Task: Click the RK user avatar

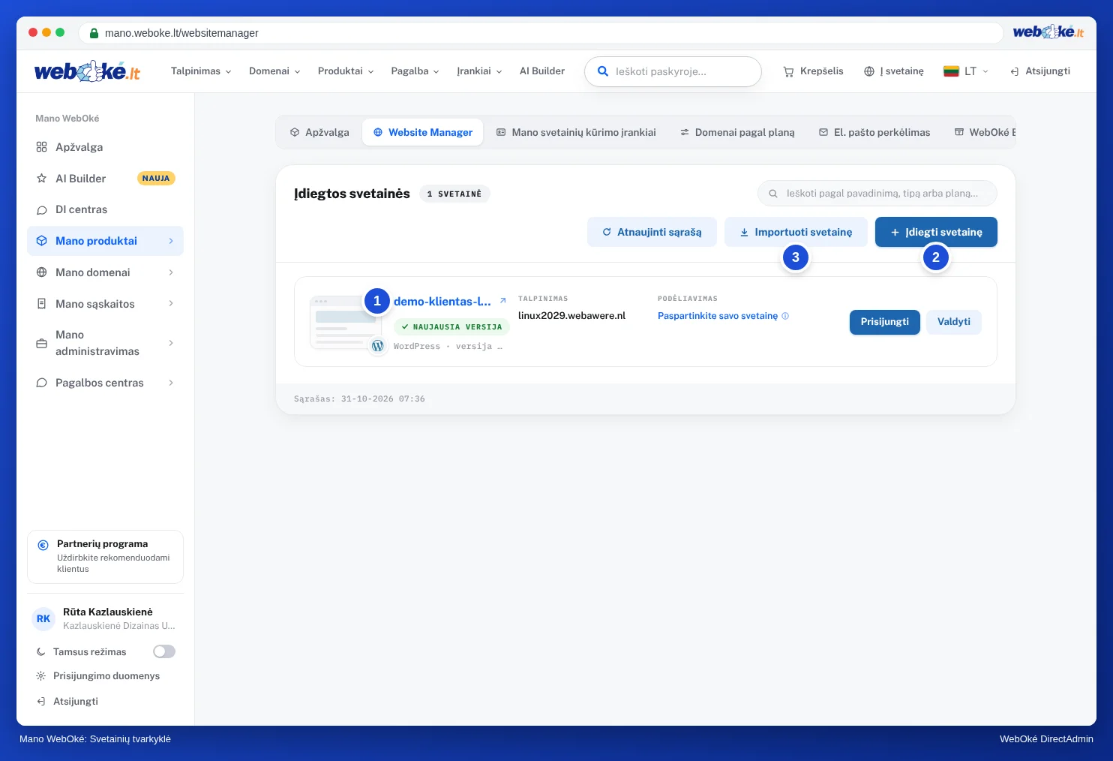Action: (x=43, y=619)
